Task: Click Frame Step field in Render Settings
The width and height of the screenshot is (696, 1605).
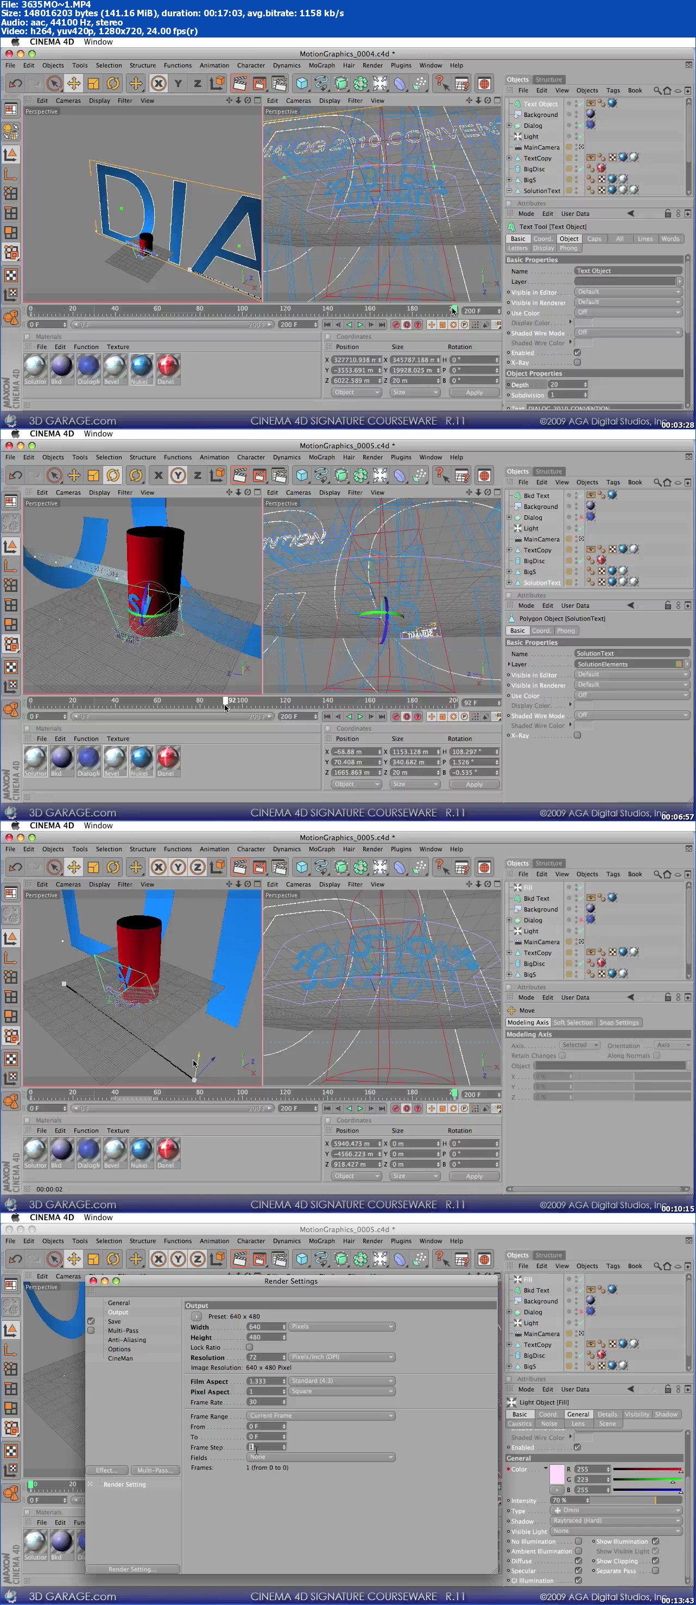Action: click(x=267, y=1447)
